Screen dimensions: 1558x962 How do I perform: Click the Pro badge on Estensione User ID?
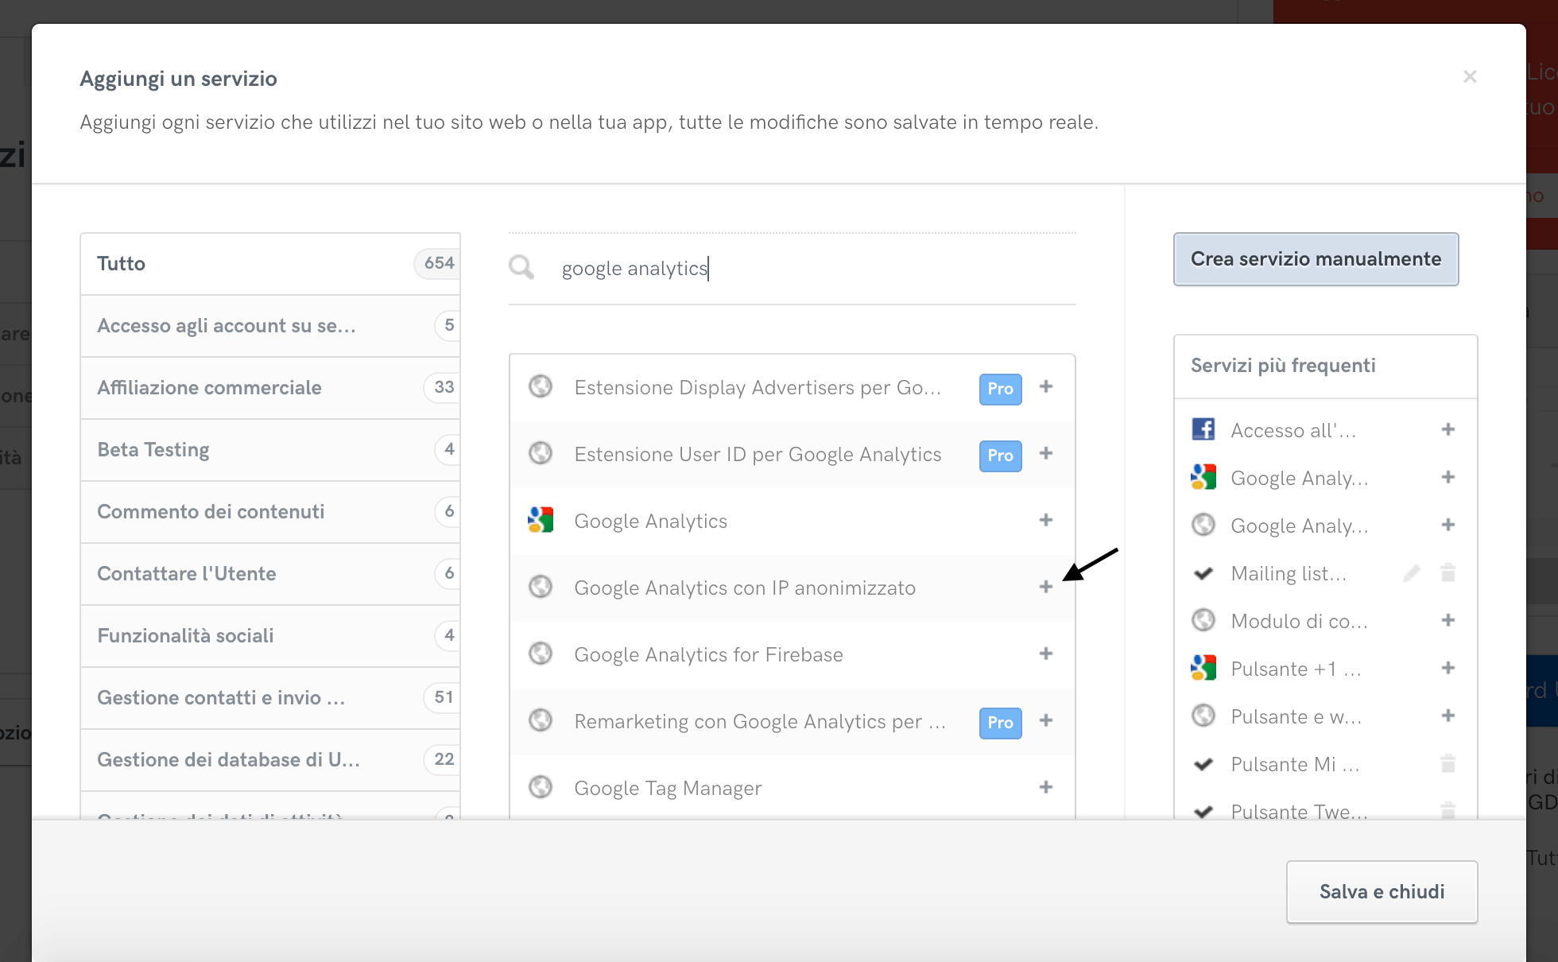coord(999,456)
